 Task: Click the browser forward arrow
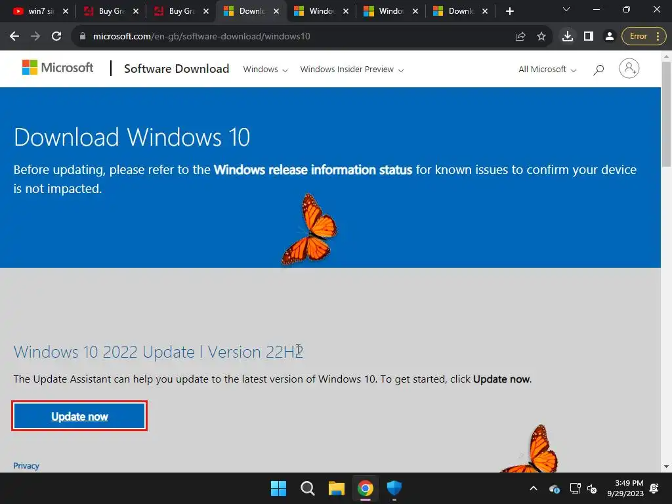coord(35,37)
